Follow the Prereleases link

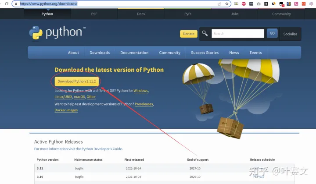click(x=144, y=104)
